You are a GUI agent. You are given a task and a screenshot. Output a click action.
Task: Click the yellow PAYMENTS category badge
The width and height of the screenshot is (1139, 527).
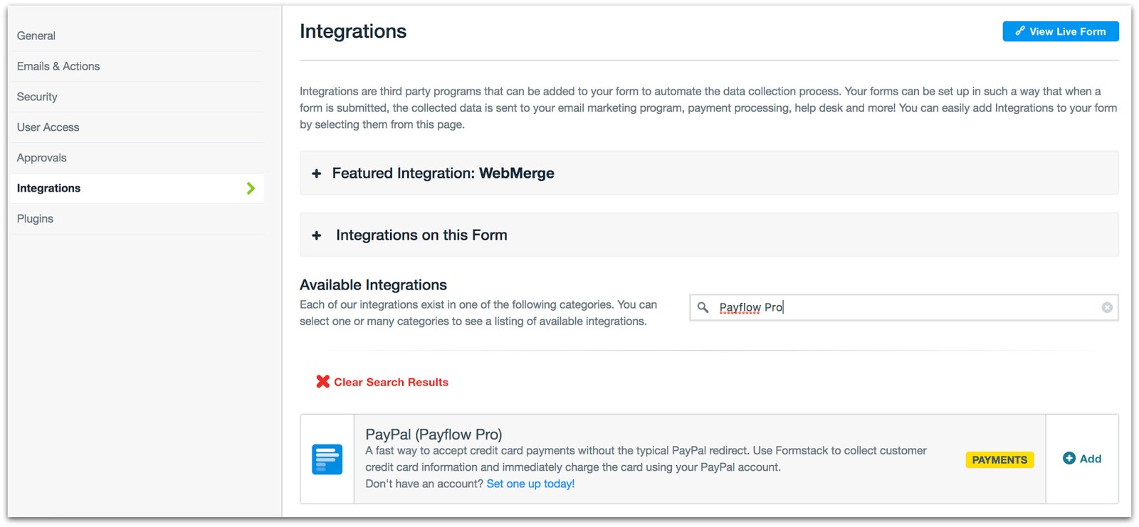[x=999, y=459]
